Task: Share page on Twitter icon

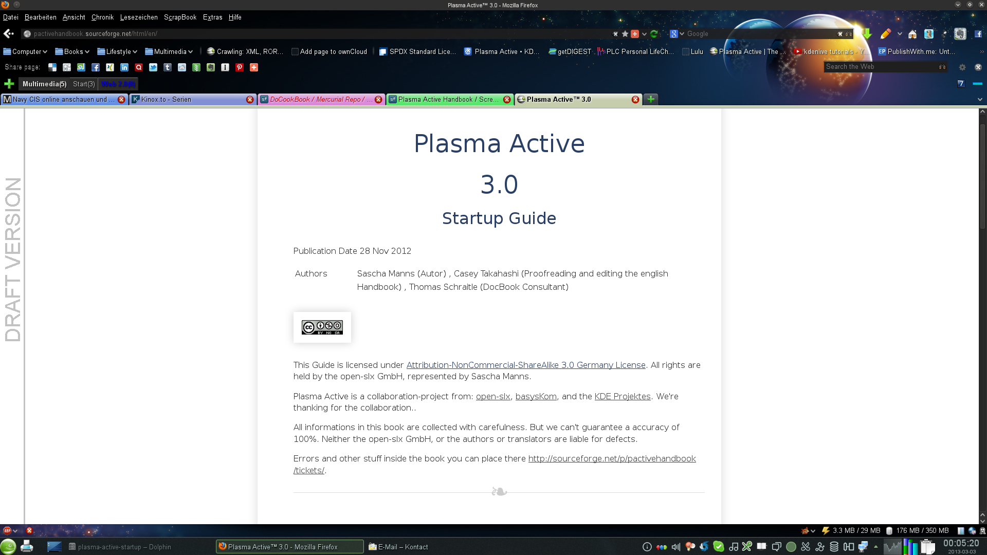Action: pyautogui.click(x=153, y=67)
